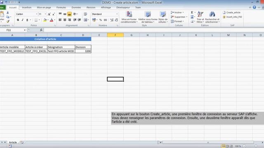The image size is (264, 148).
Task: Click the borders icon in Police group
Action: (36, 20)
